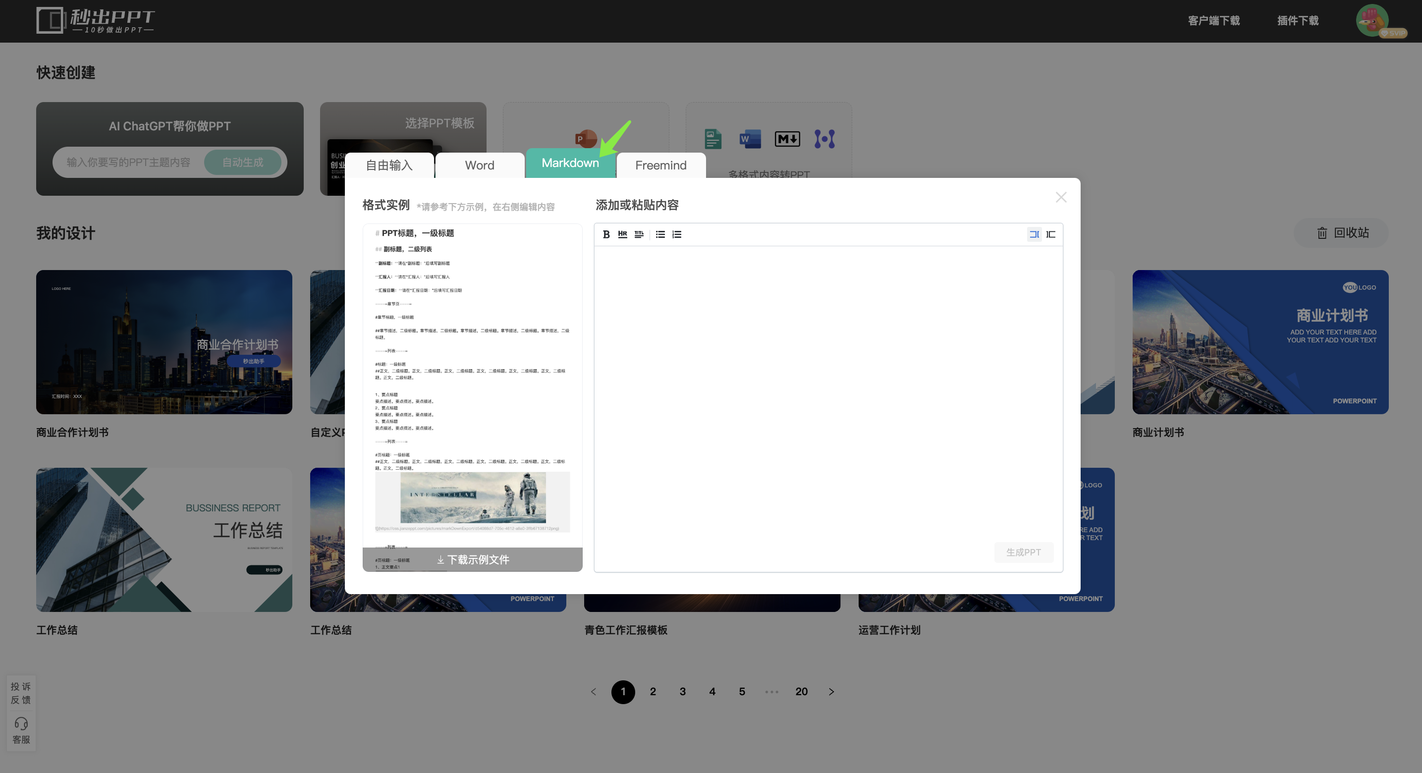Toggle the highlighted blue editor layout icon

click(x=1035, y=234)
